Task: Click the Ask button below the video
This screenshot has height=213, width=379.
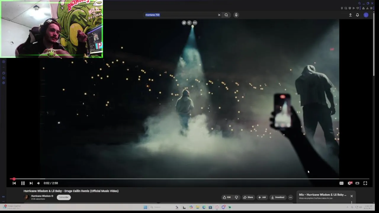Action: click(x=262, y=197)
